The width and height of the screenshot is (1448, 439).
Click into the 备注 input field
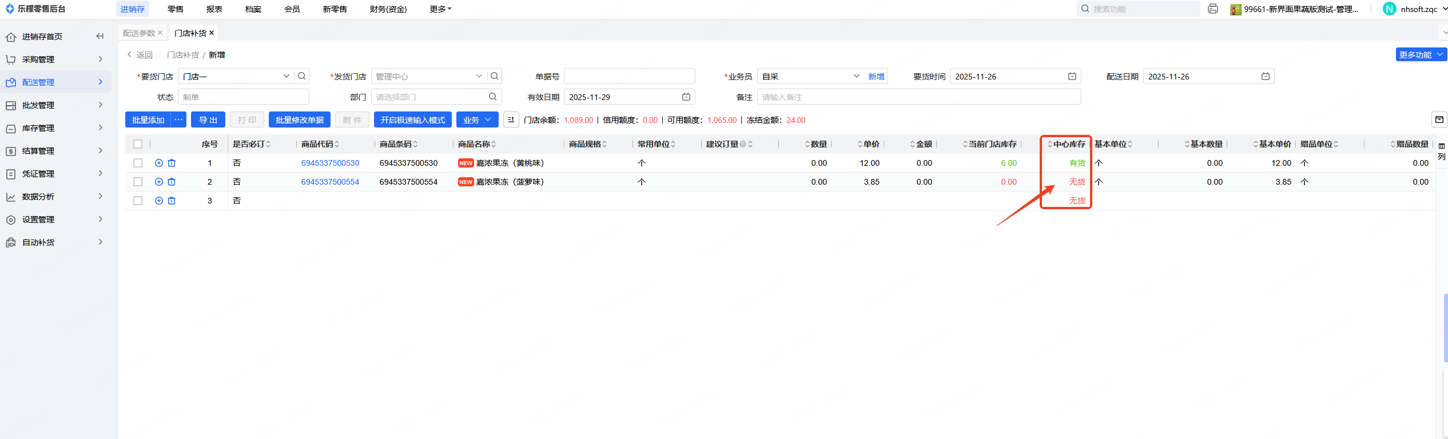(918, 97)
